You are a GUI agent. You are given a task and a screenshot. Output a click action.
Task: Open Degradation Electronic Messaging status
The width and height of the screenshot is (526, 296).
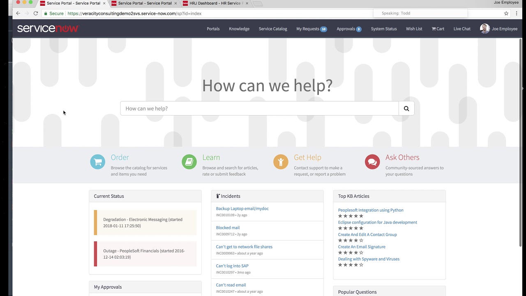pos(145,222)
